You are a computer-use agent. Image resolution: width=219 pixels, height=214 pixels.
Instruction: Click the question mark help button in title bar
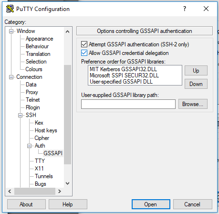(x=185, y=9)
